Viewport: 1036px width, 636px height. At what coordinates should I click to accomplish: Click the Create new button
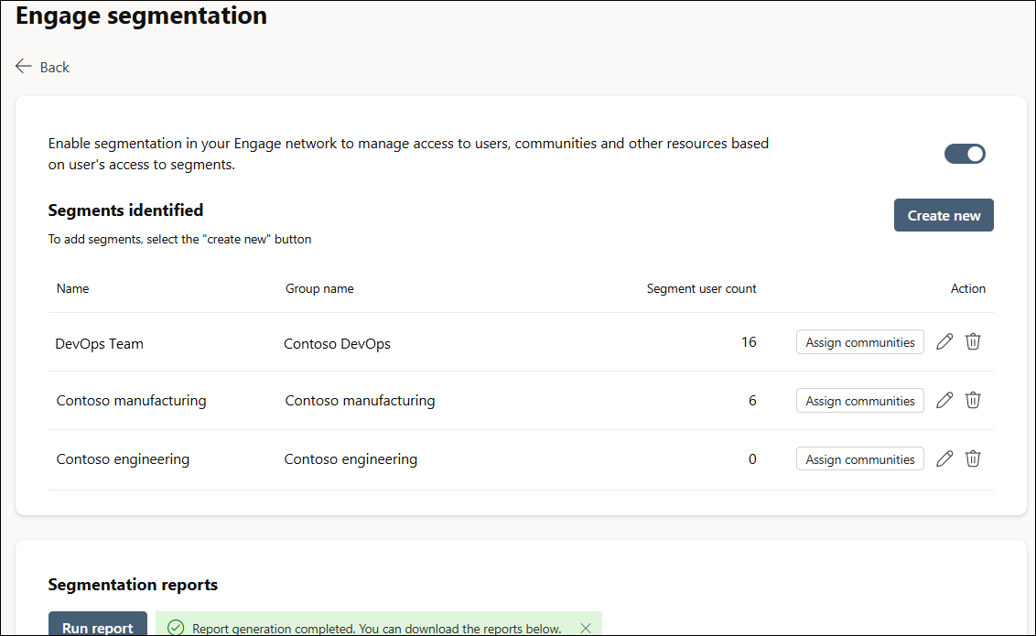(x=944, y=215)
